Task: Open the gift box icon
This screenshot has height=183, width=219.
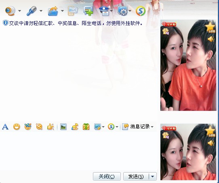Action: click(86, 127)
